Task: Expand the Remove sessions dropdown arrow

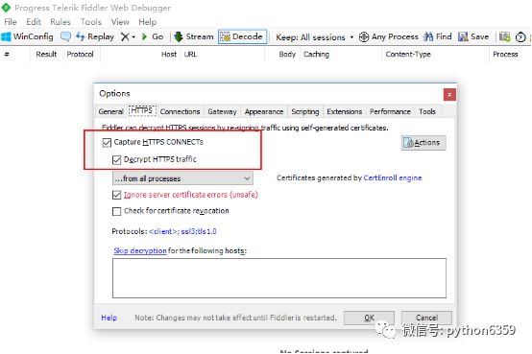Action: [x=133, y=37]
